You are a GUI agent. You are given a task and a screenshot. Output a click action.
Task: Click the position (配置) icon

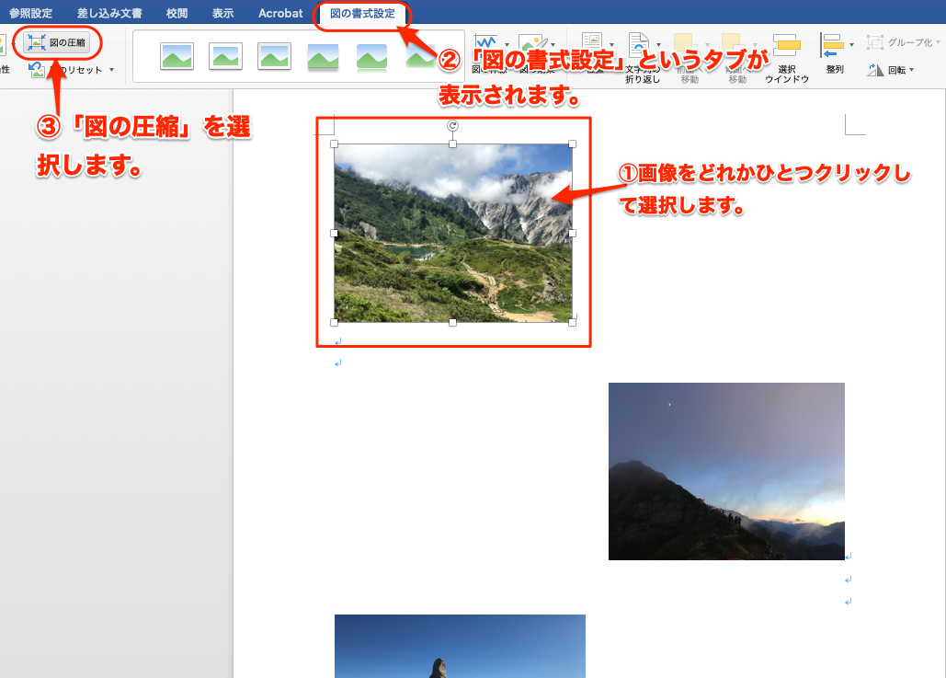coord(592,43)
